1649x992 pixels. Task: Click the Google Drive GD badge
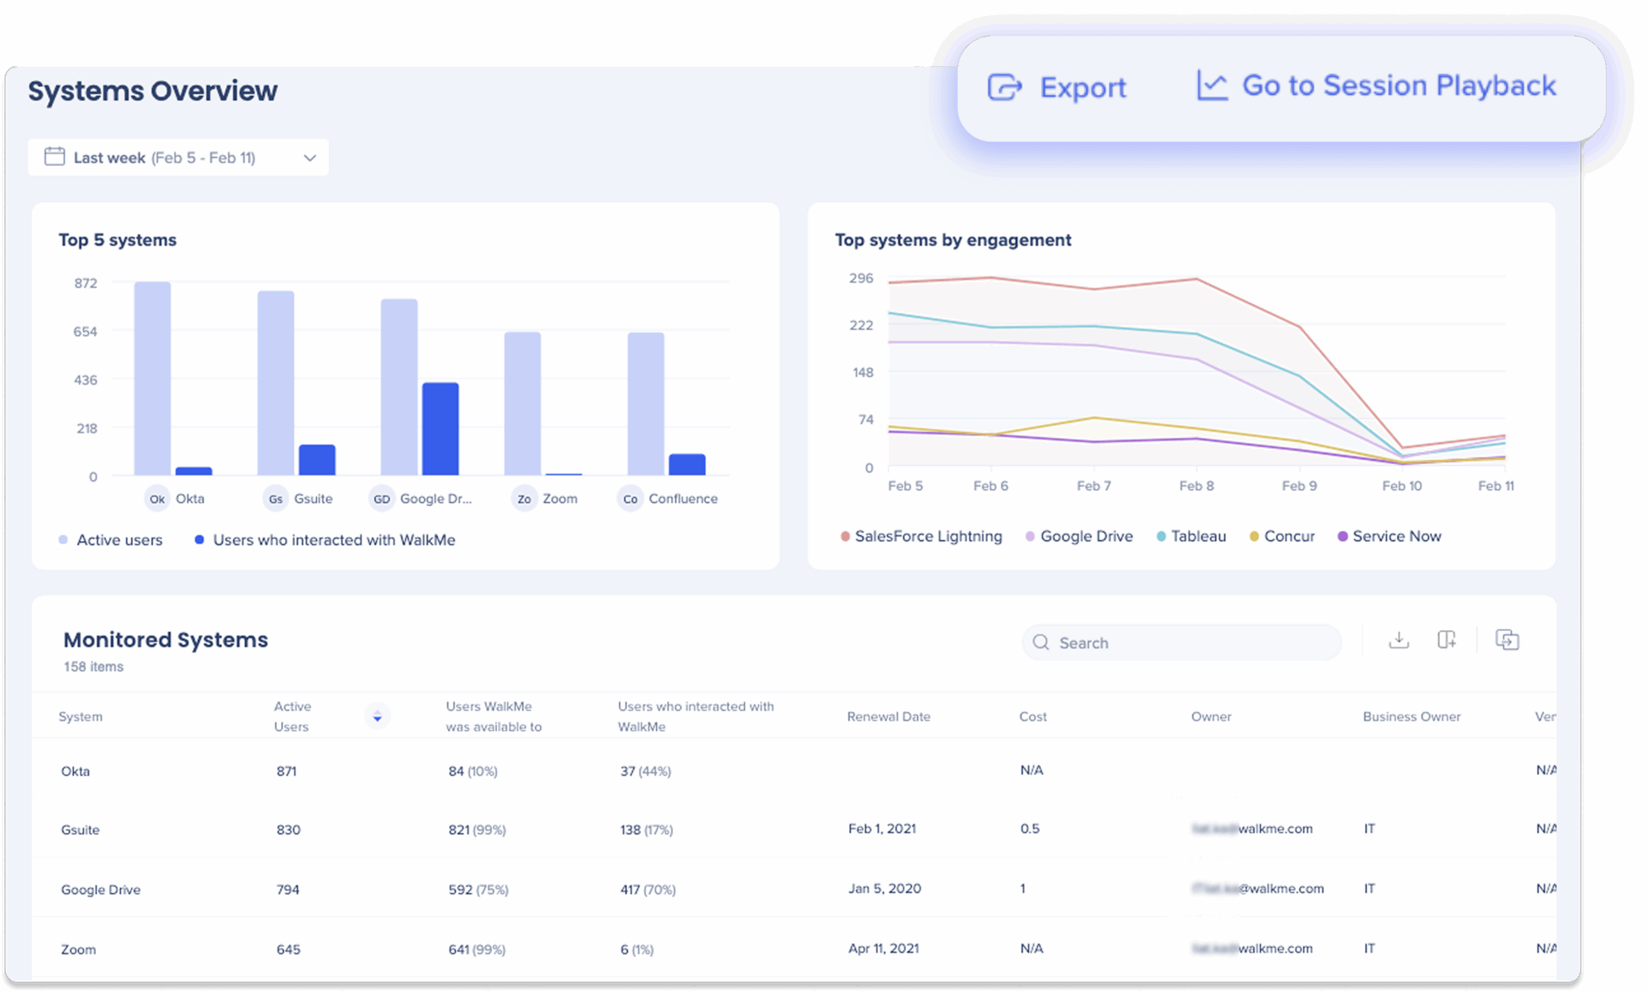[x=382, y=499]
